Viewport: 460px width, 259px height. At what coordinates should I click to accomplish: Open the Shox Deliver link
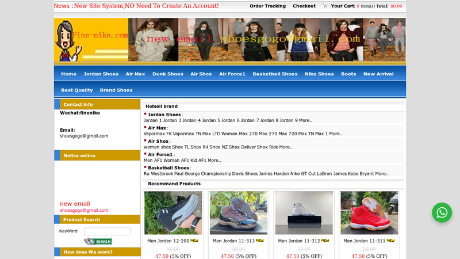click(242, 147)
